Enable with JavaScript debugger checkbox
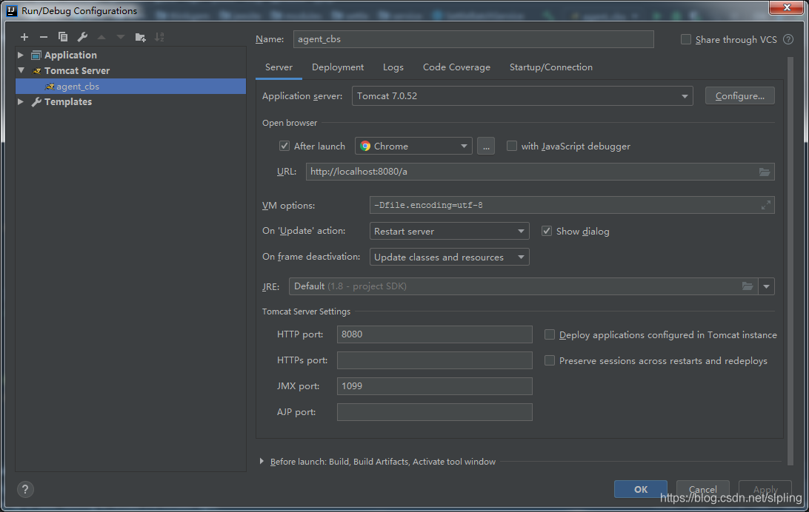 click(x=511, y=146)
